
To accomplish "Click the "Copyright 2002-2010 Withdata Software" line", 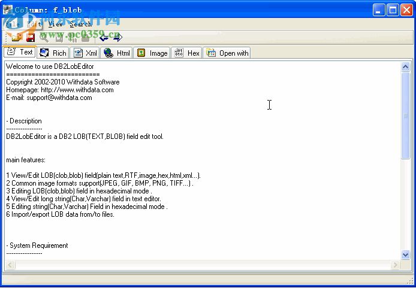I will (62, 82).
